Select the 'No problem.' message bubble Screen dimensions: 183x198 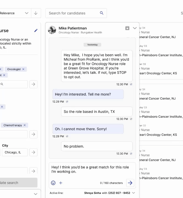[97, 146]
